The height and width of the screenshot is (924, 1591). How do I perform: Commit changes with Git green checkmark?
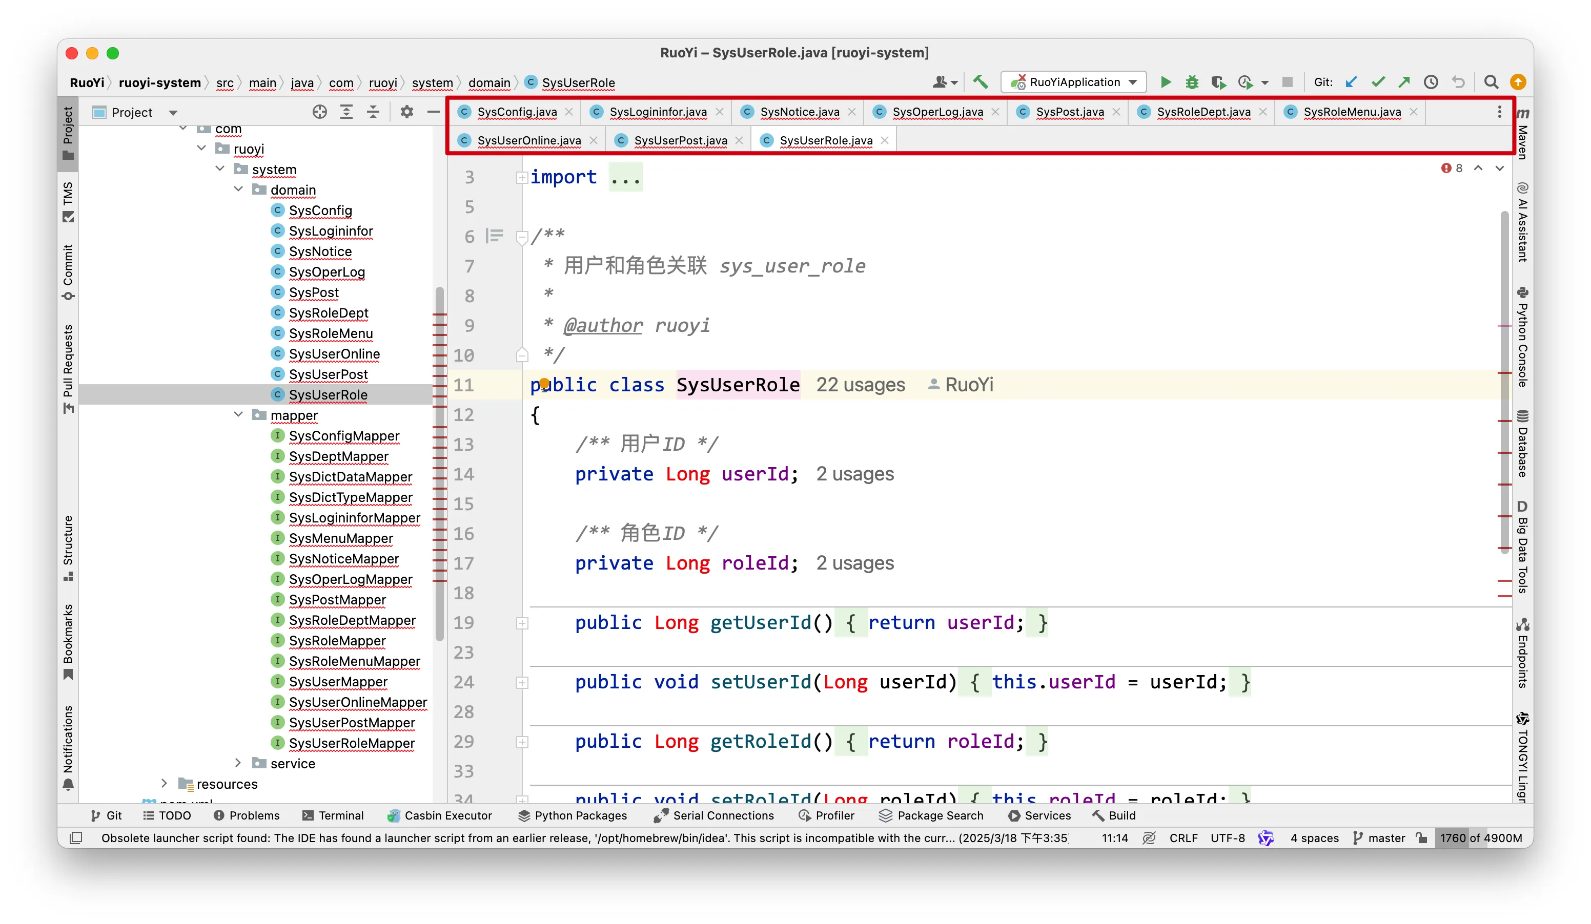[1378, 82]
